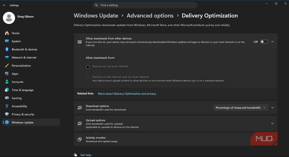Image resolution: width=289 pixels, height=157 pixels.
Task: Click the Personalization paintbrush icon
Action: (7, 66)
